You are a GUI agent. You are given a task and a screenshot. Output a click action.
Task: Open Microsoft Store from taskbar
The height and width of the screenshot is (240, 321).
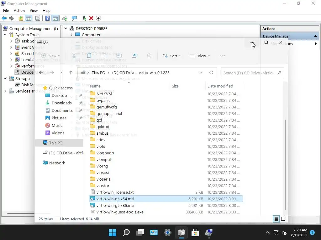point(195,232)
